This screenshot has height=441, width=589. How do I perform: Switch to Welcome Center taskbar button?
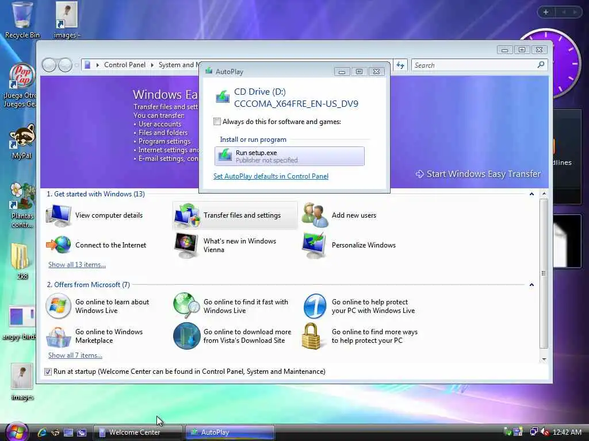coord(137,432)
